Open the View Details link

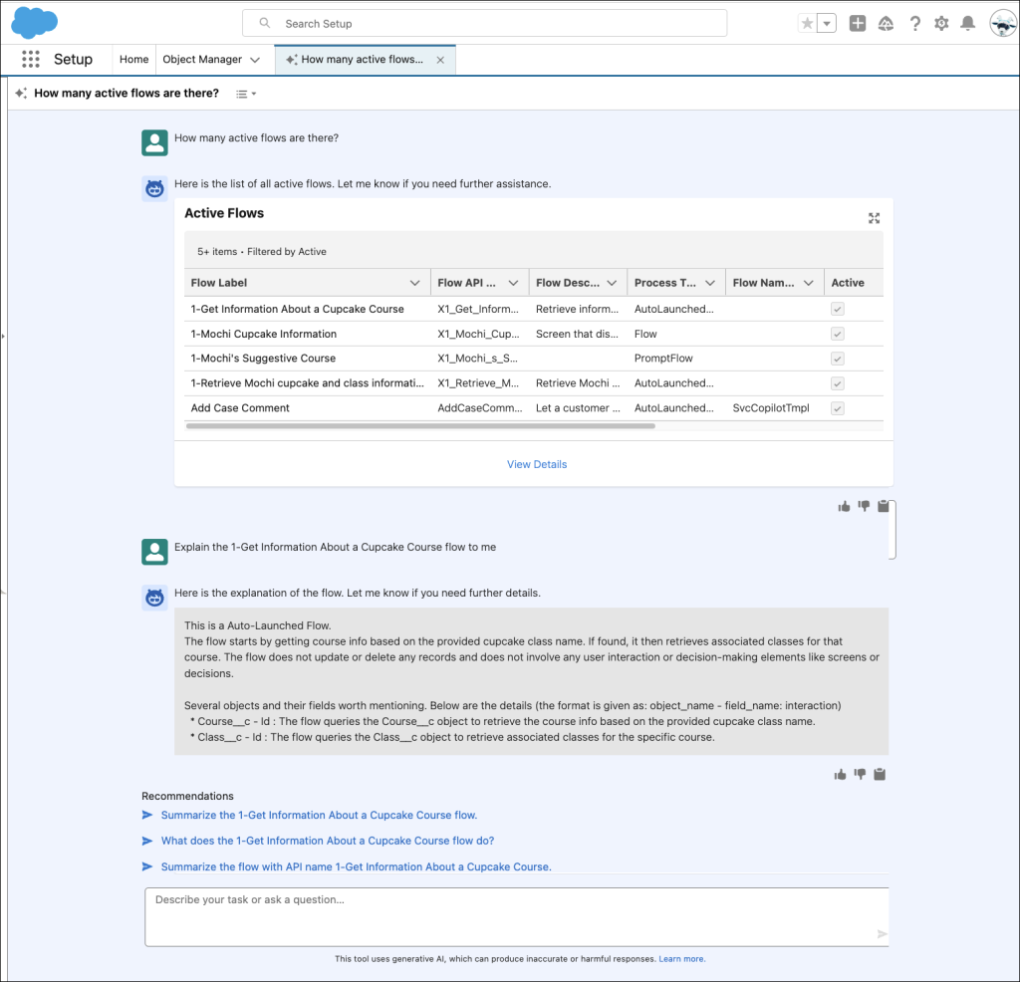tap(537, 464)
